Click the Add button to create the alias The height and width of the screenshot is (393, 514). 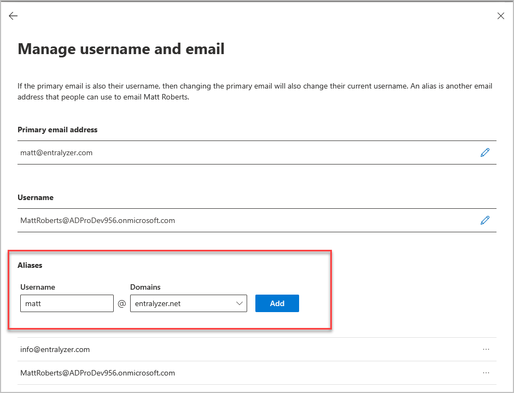pyautogui.click(x=277, y=303)
